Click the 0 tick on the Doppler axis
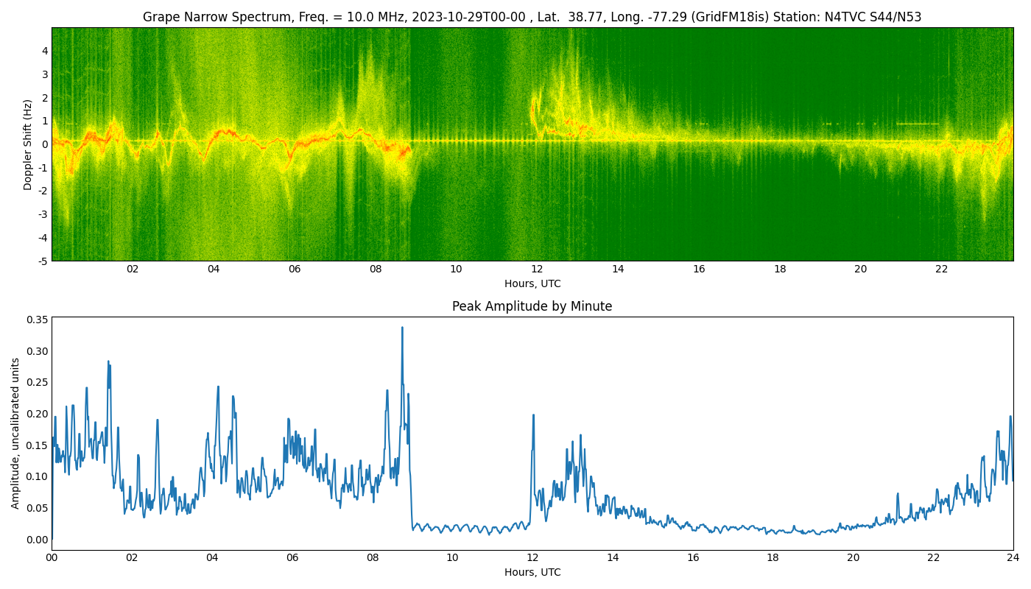Viewport: 1031px width, 589px height. (45, 144)
